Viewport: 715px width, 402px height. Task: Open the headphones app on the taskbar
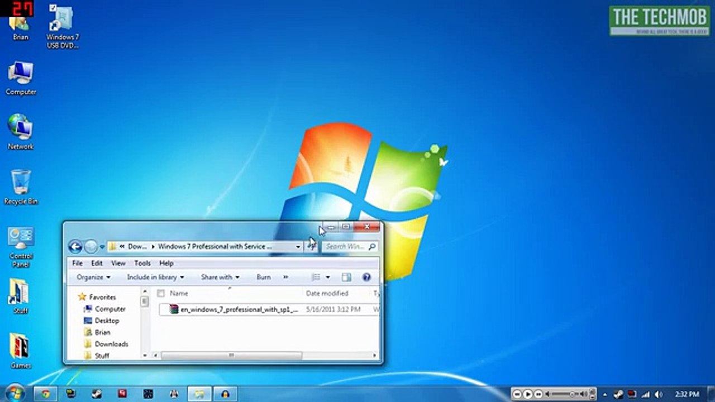tap(225, 394)
